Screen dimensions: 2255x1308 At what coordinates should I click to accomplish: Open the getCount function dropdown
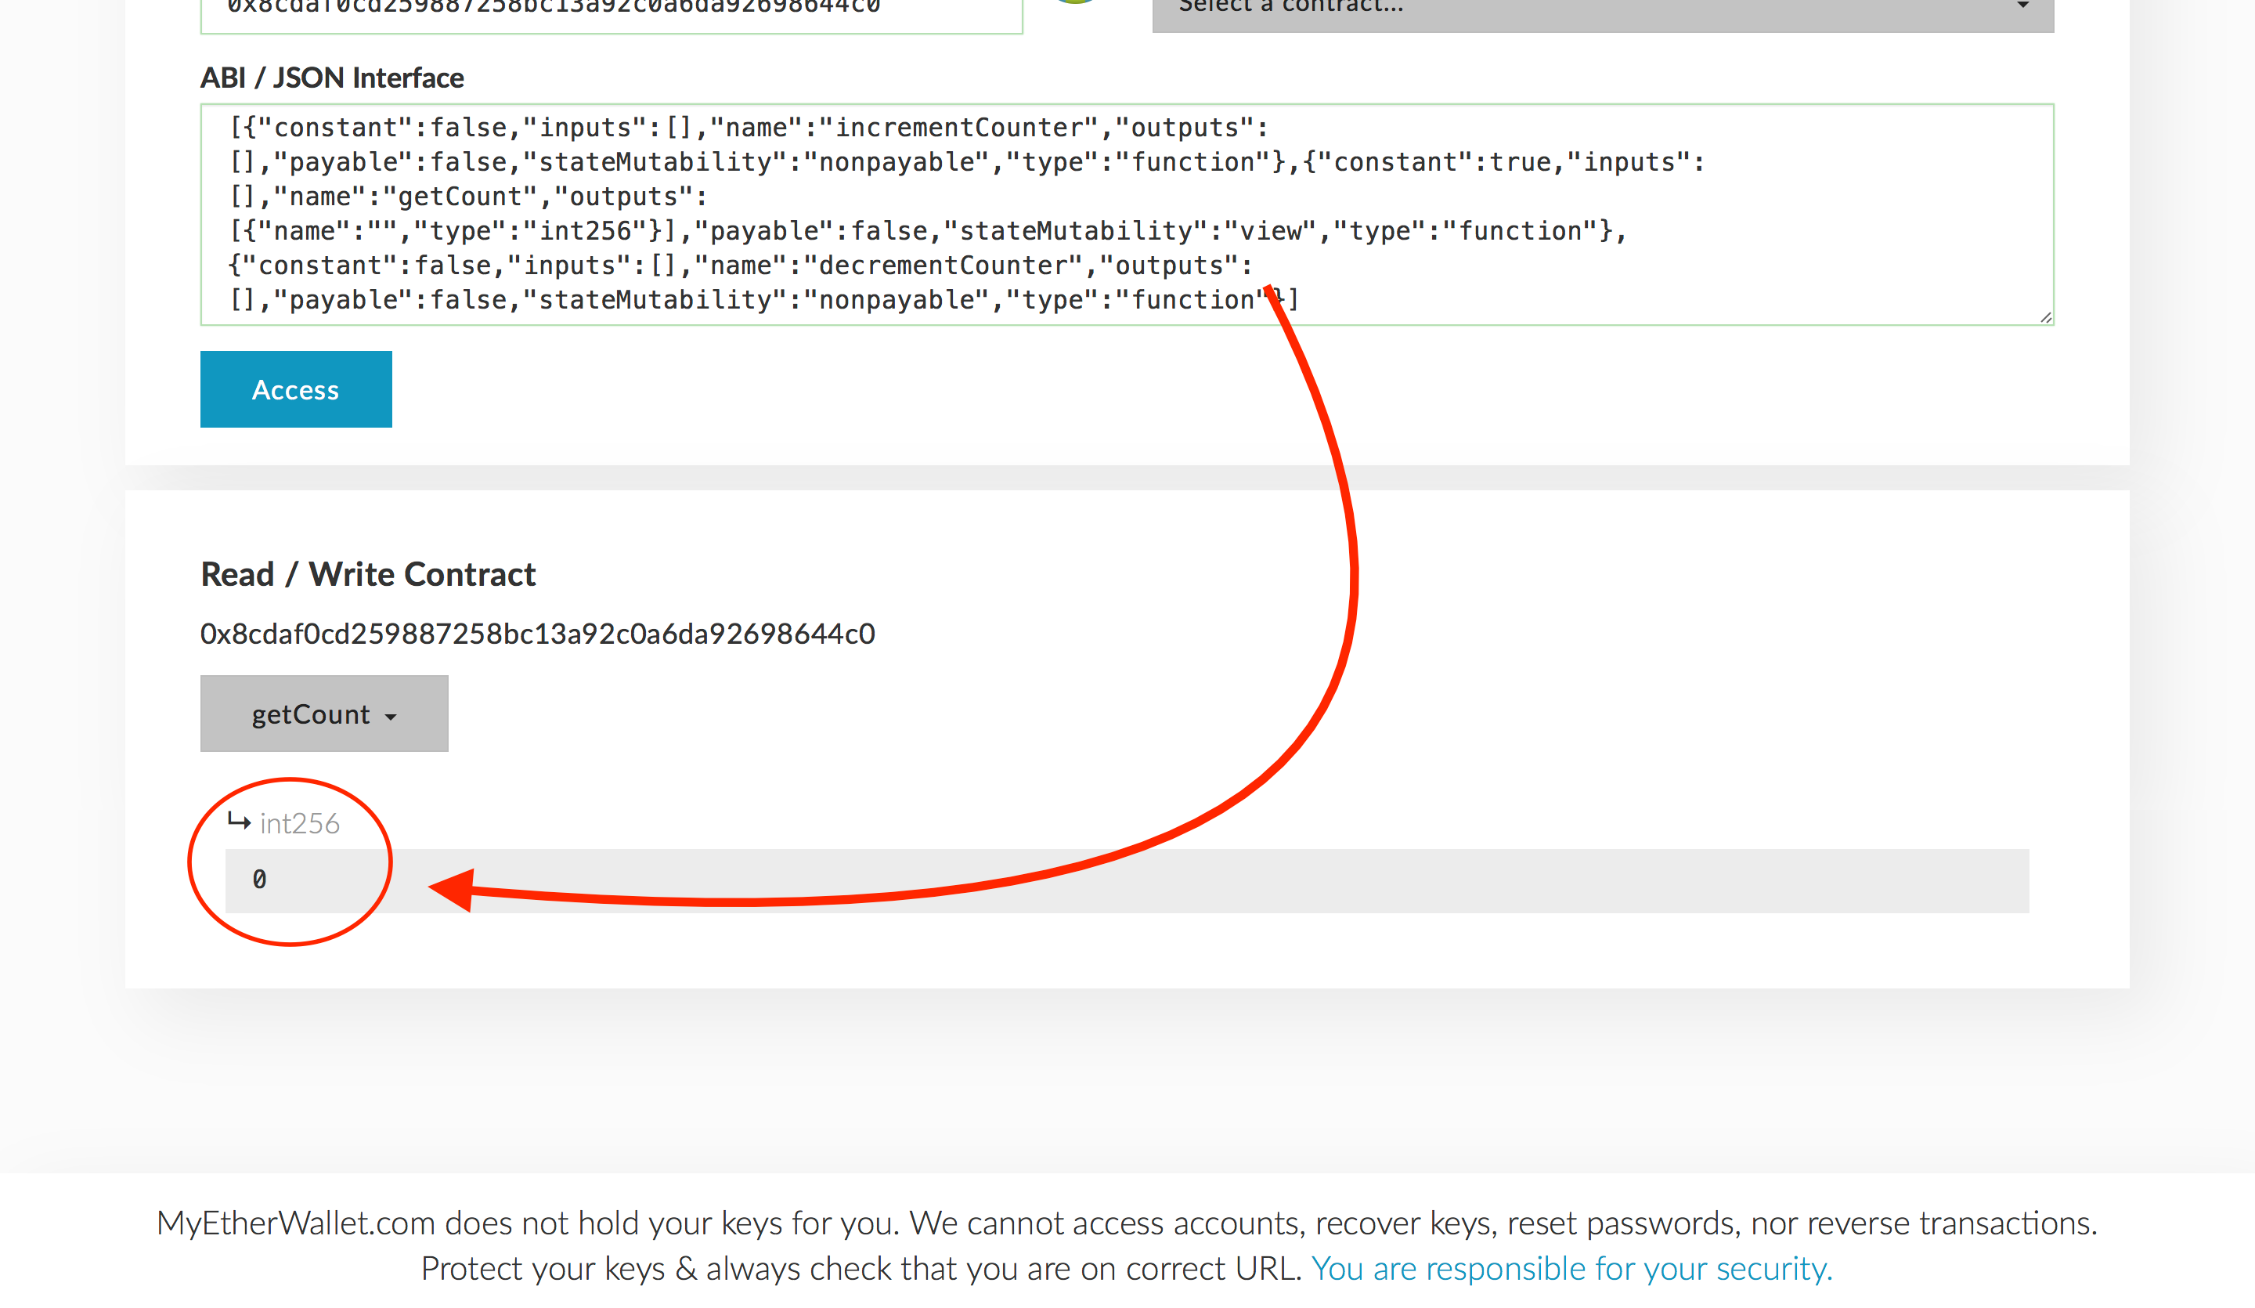pyautogui.click(x=323, y=714)
